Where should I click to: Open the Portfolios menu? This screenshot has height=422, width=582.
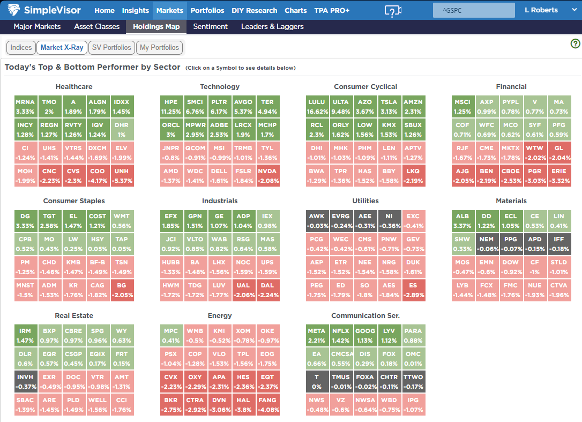tap(207, 10)
